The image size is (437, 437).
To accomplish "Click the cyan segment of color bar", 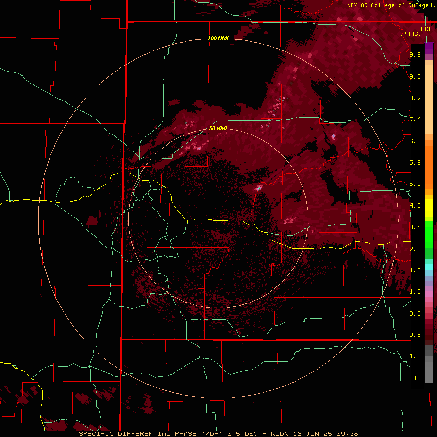I will click(x=429, y=267).
